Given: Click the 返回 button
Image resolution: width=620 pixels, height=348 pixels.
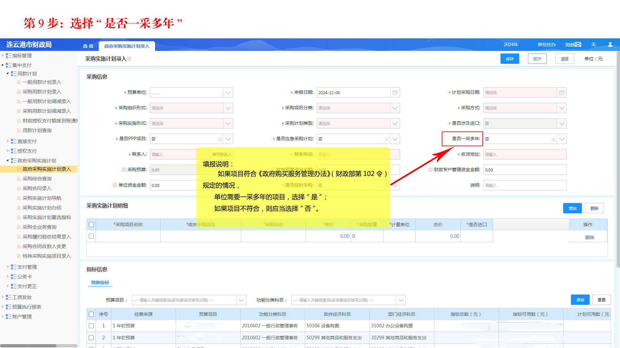Looking at the screenshot, I should pyautogui.click(x=565, y=59).
